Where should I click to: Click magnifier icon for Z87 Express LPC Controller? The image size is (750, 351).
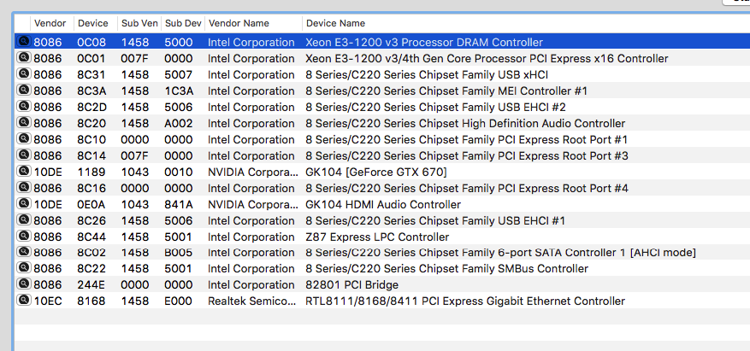click(23, 237)
